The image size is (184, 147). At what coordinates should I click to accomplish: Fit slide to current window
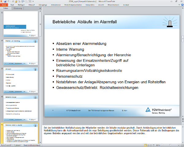point(181,145)
